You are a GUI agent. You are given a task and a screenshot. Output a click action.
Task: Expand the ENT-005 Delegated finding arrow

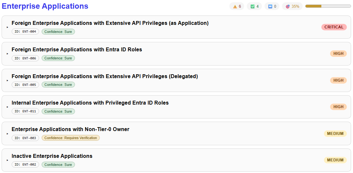(7, 80)
